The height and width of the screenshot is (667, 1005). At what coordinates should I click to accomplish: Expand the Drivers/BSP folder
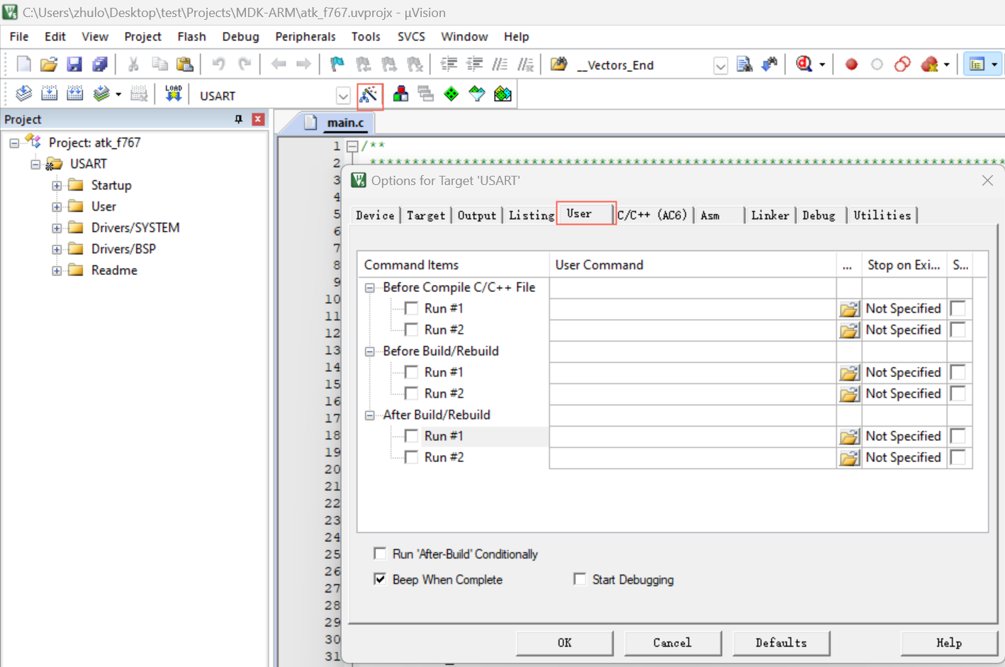57,250
